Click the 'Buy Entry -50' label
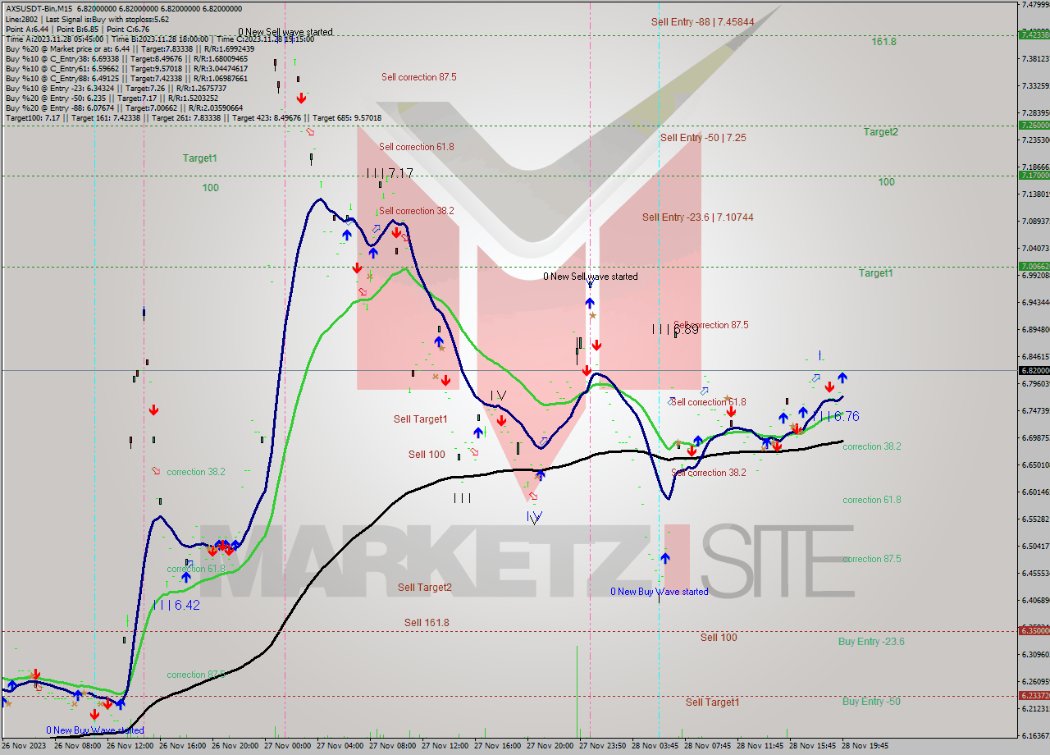Screen dimensions: 1050x755 coord(871,702)
